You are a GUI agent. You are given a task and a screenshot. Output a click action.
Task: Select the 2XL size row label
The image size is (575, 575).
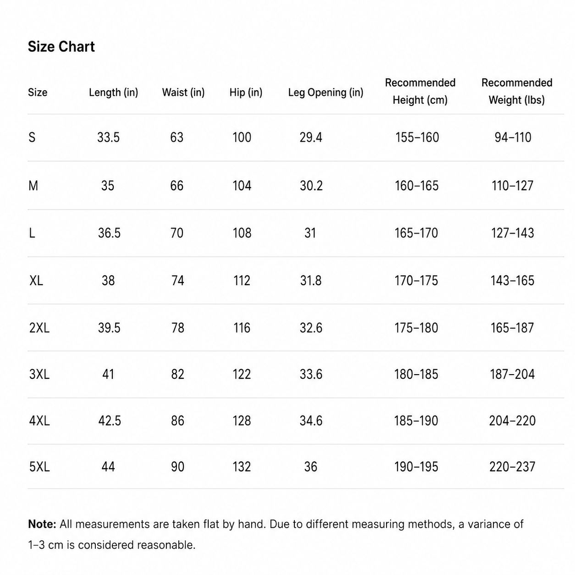click(39, 328)
